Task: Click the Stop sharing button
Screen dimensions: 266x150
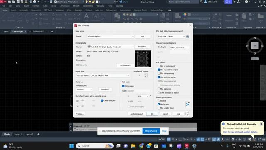Action: 151,131
